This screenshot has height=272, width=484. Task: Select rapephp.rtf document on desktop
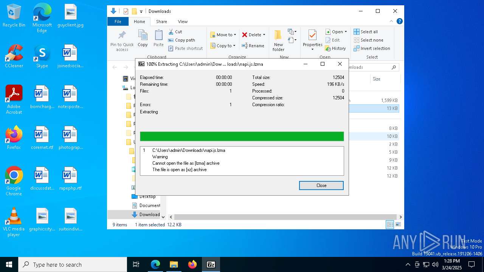click(x=70, y=179)
